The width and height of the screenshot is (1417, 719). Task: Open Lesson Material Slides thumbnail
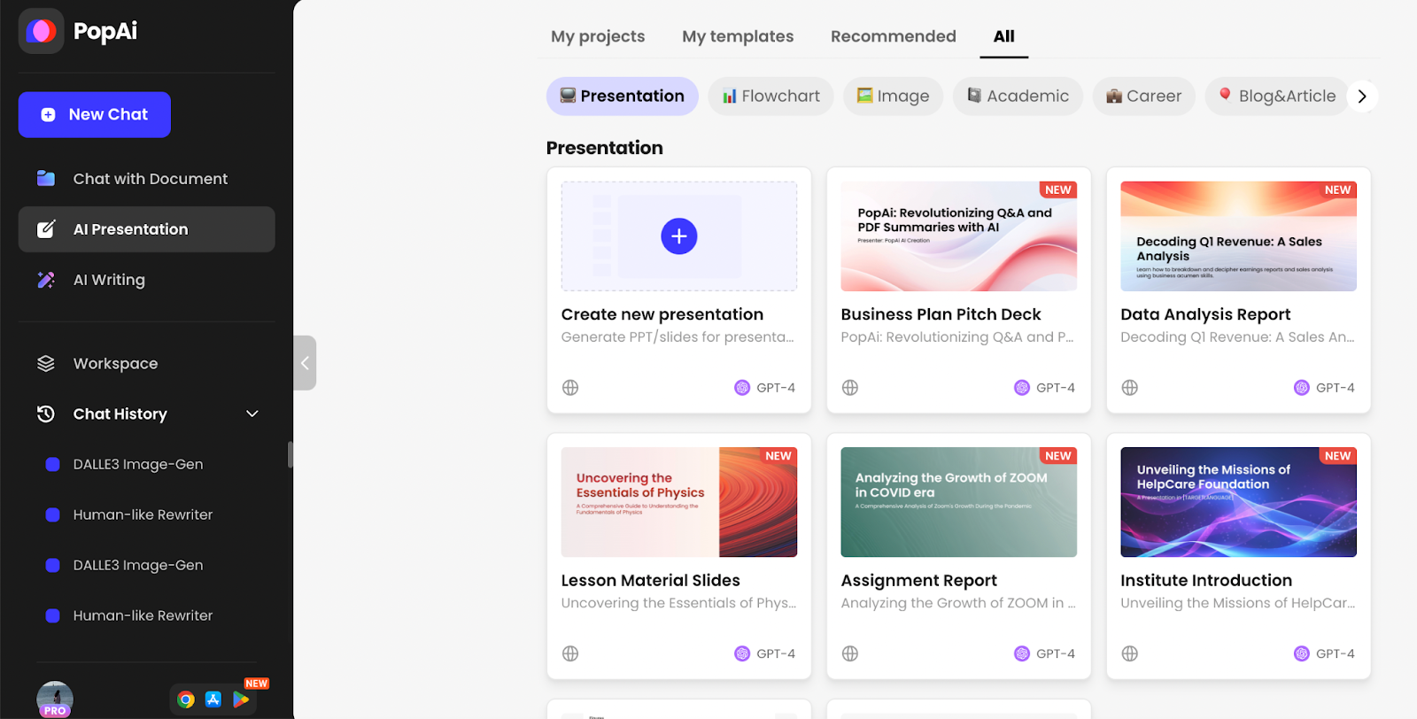click(x=679, y=502)
